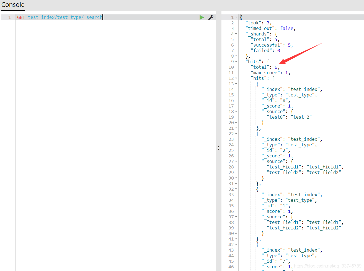This screenshot has width=364, height=271.
Task: Click the fold end marker on line 8
Action: (x=236, y=56)
